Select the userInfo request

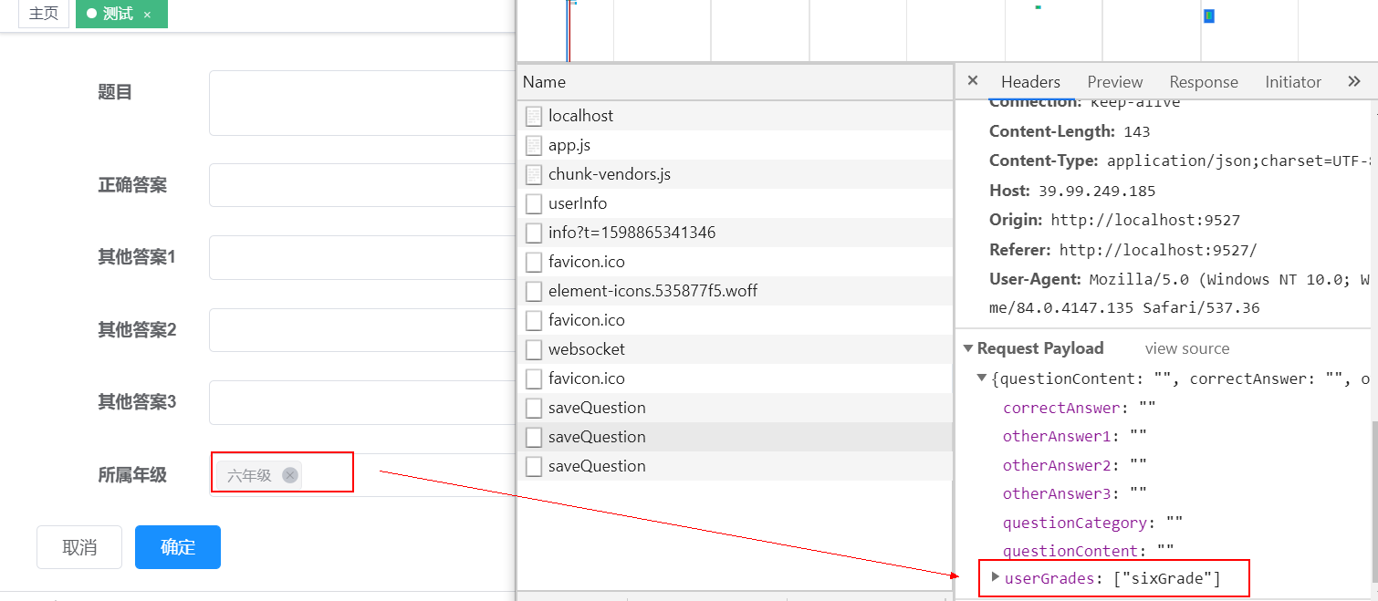coord(736,203)
